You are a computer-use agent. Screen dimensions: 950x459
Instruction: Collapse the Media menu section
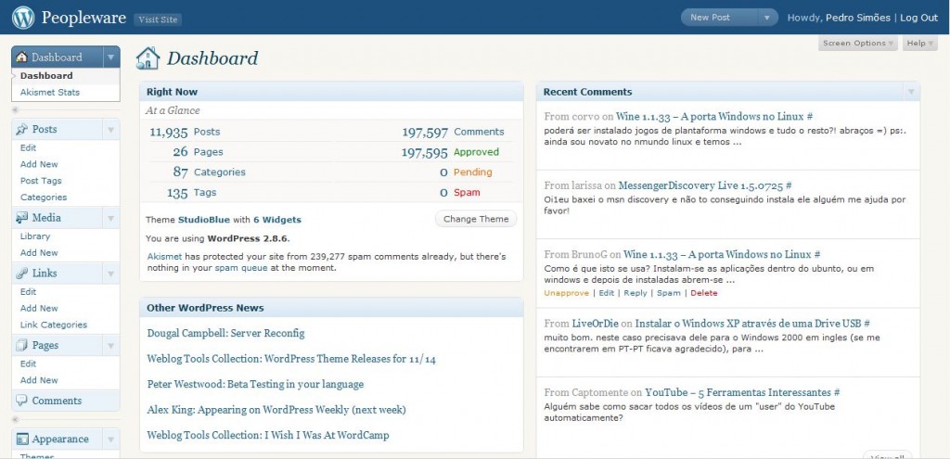[111, 218]
